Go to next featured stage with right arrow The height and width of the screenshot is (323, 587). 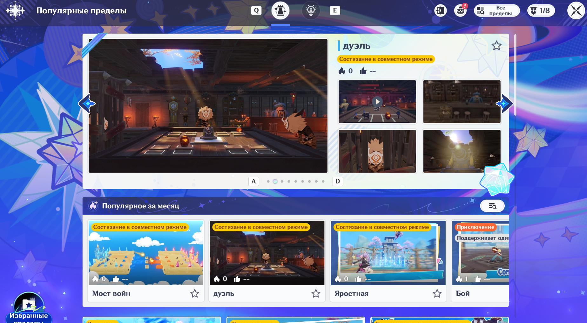(x=504, y=103)
